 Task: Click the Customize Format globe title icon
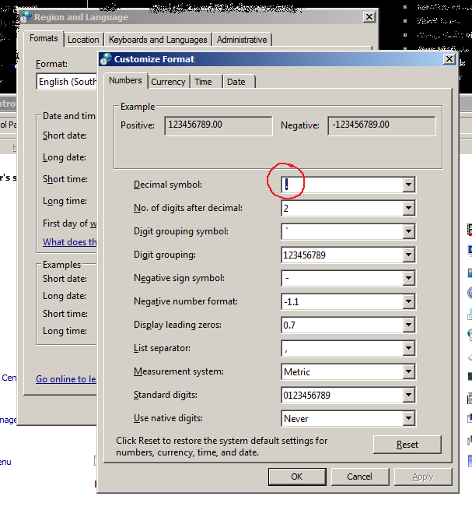coord(107,59)
